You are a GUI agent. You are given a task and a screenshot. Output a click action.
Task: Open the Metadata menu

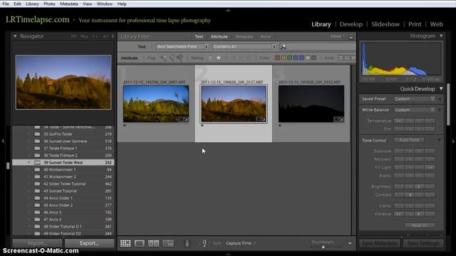(69, 4)
